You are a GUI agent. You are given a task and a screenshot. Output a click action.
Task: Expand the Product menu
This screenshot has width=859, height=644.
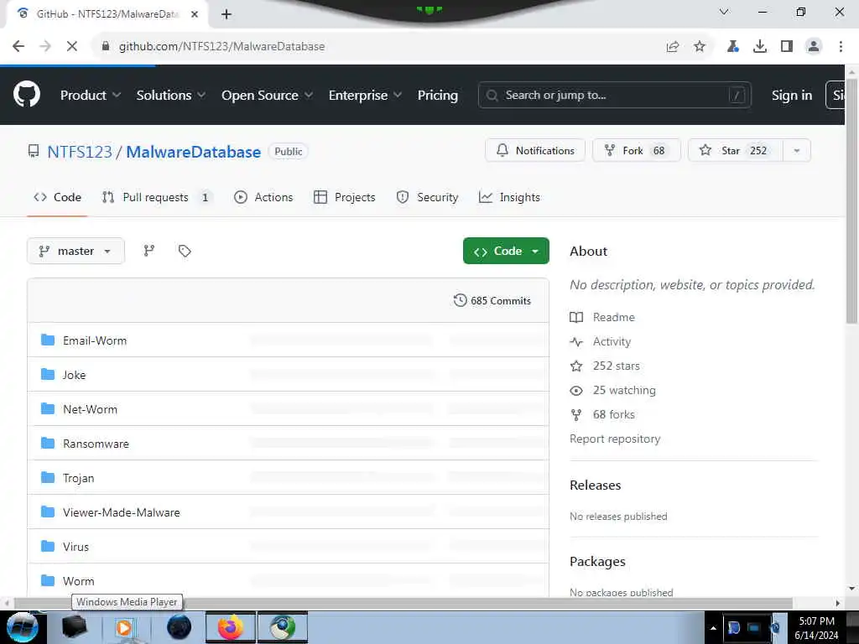(x=91, y=96)
